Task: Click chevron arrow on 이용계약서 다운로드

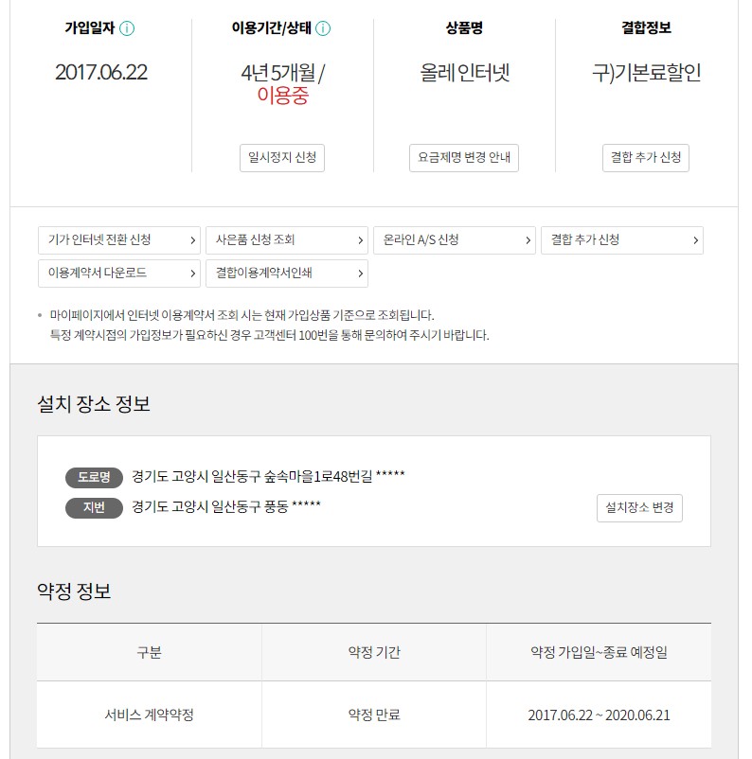Action: [x=193, y=274]
